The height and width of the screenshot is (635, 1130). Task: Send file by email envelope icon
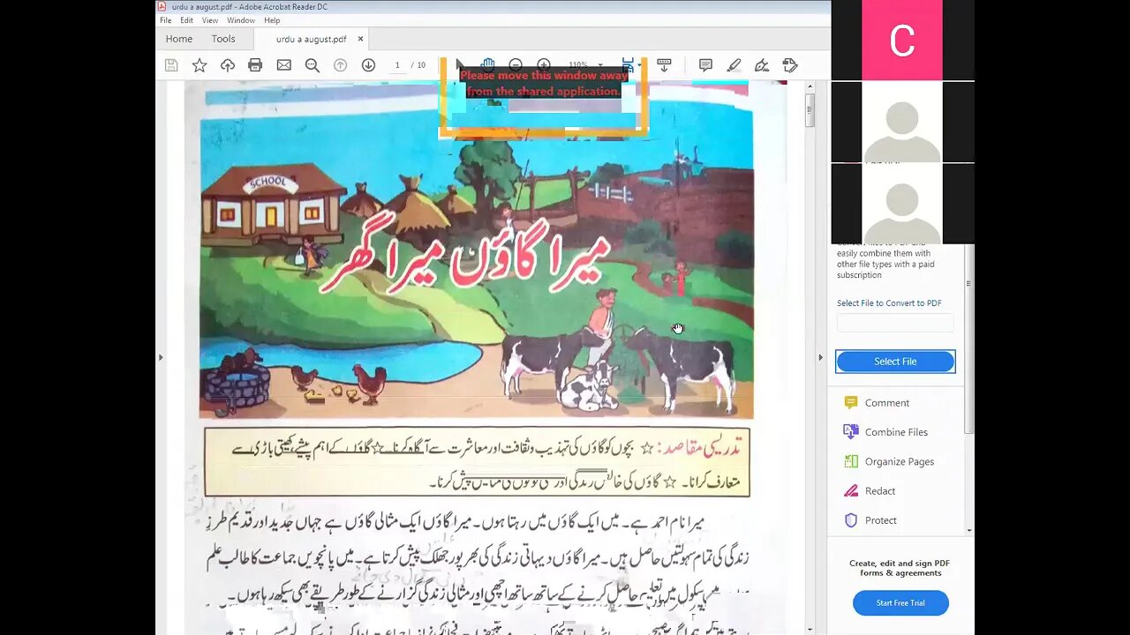pyautogui.click(x=283, y=65)
